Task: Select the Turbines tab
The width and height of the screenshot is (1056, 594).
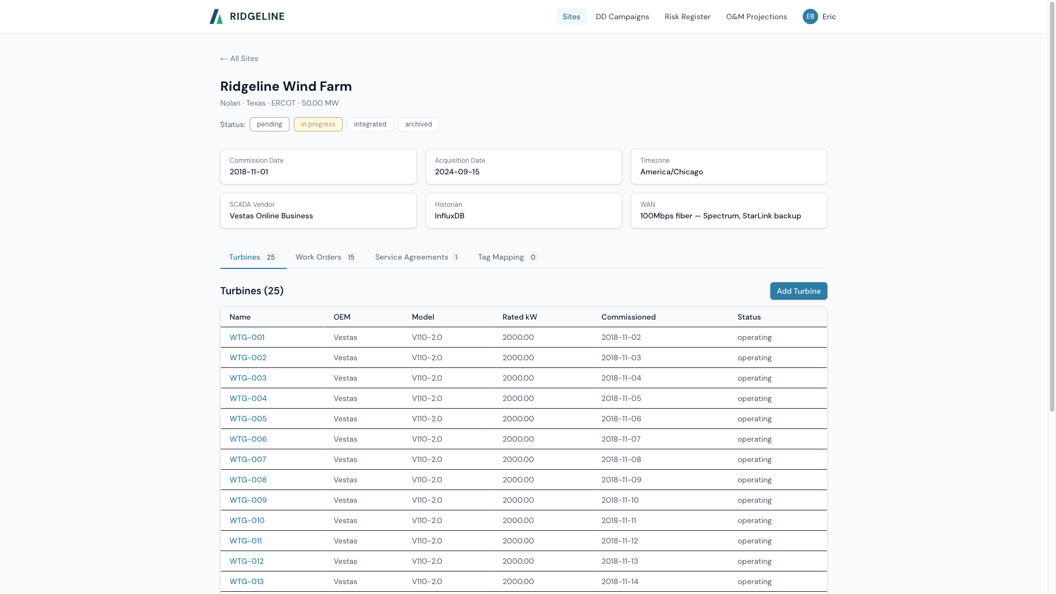Action: 253,257
